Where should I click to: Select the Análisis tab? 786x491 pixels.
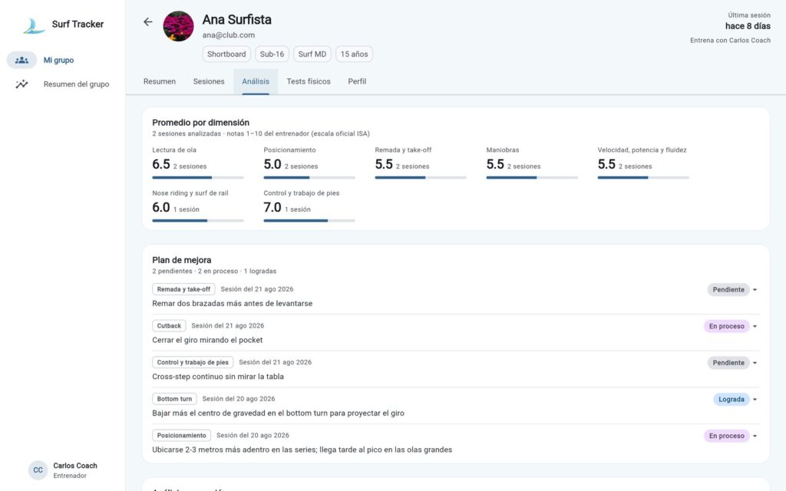tap(256, 81)
